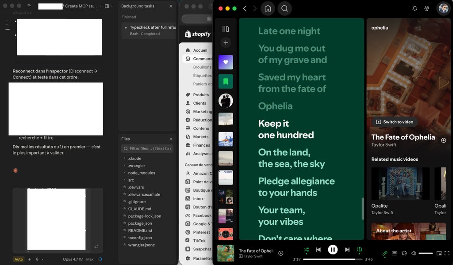Add playing track to Liked Songs in bottom bar
453x265 pixels.
[280, 253]
